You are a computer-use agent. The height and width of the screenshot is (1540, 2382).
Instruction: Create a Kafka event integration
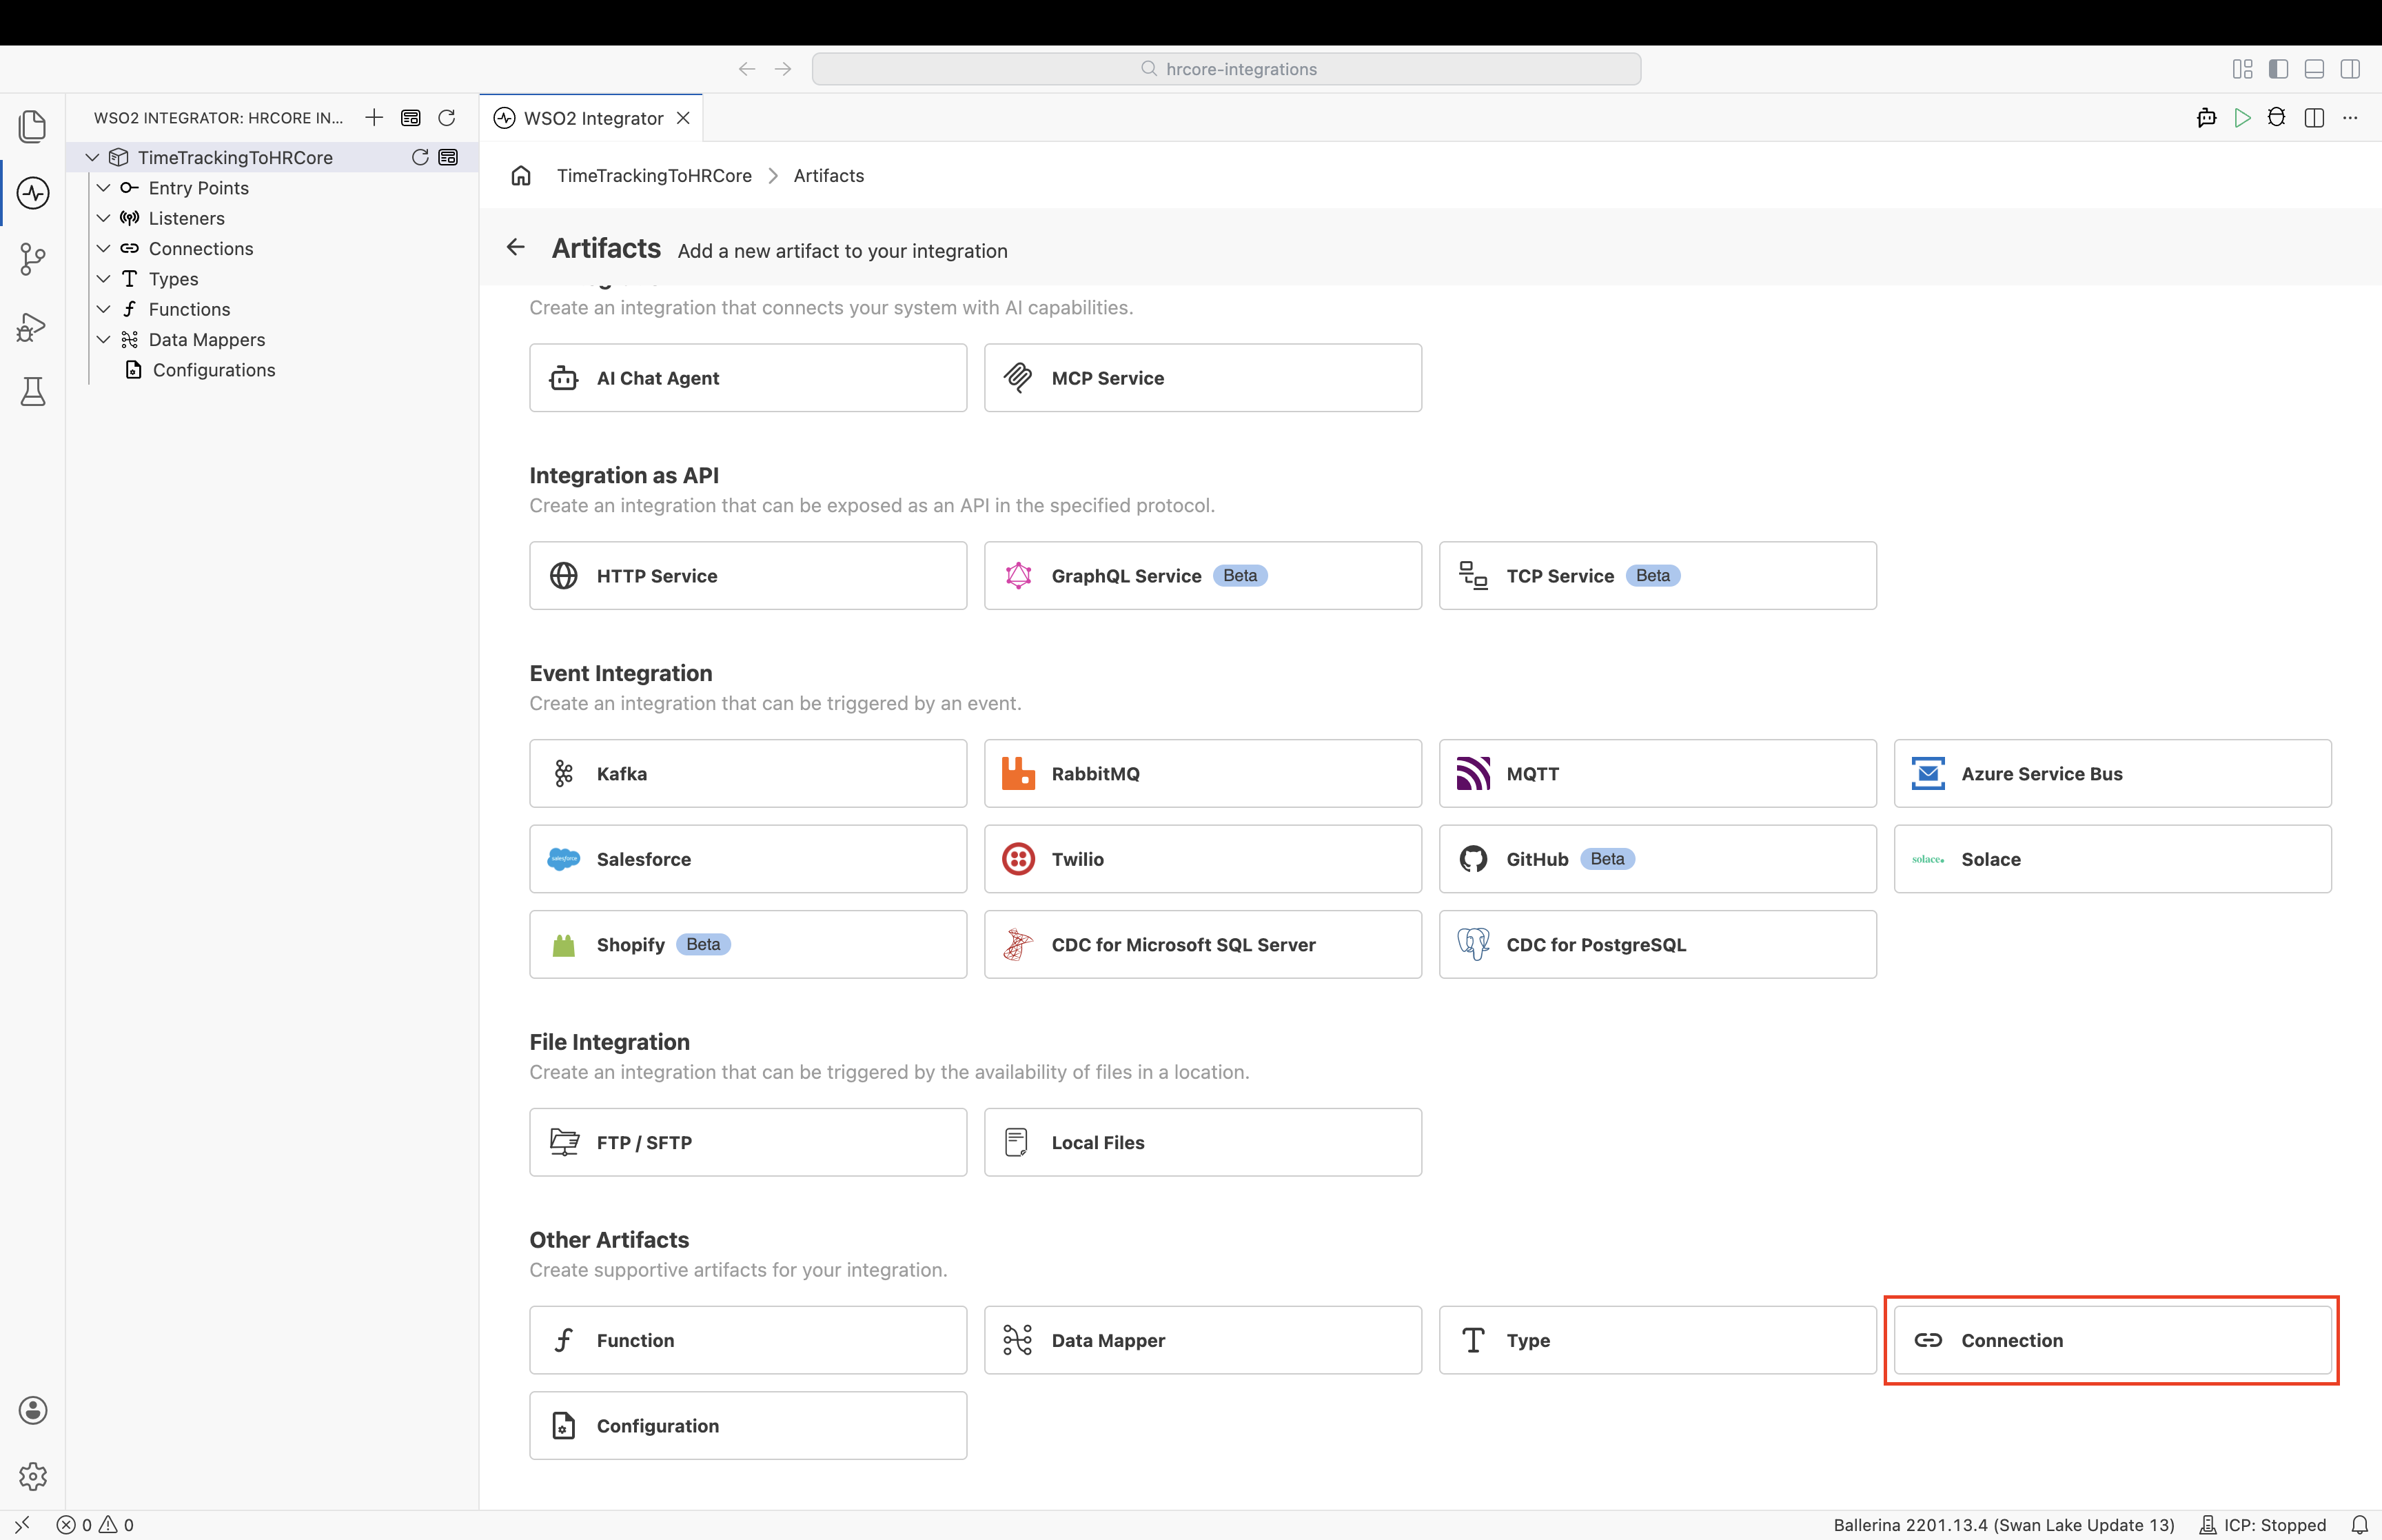[748, 774]
